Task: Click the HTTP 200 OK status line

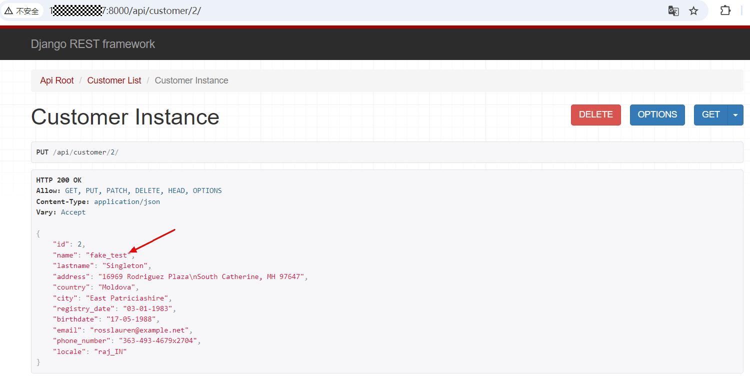Action: 59,180
